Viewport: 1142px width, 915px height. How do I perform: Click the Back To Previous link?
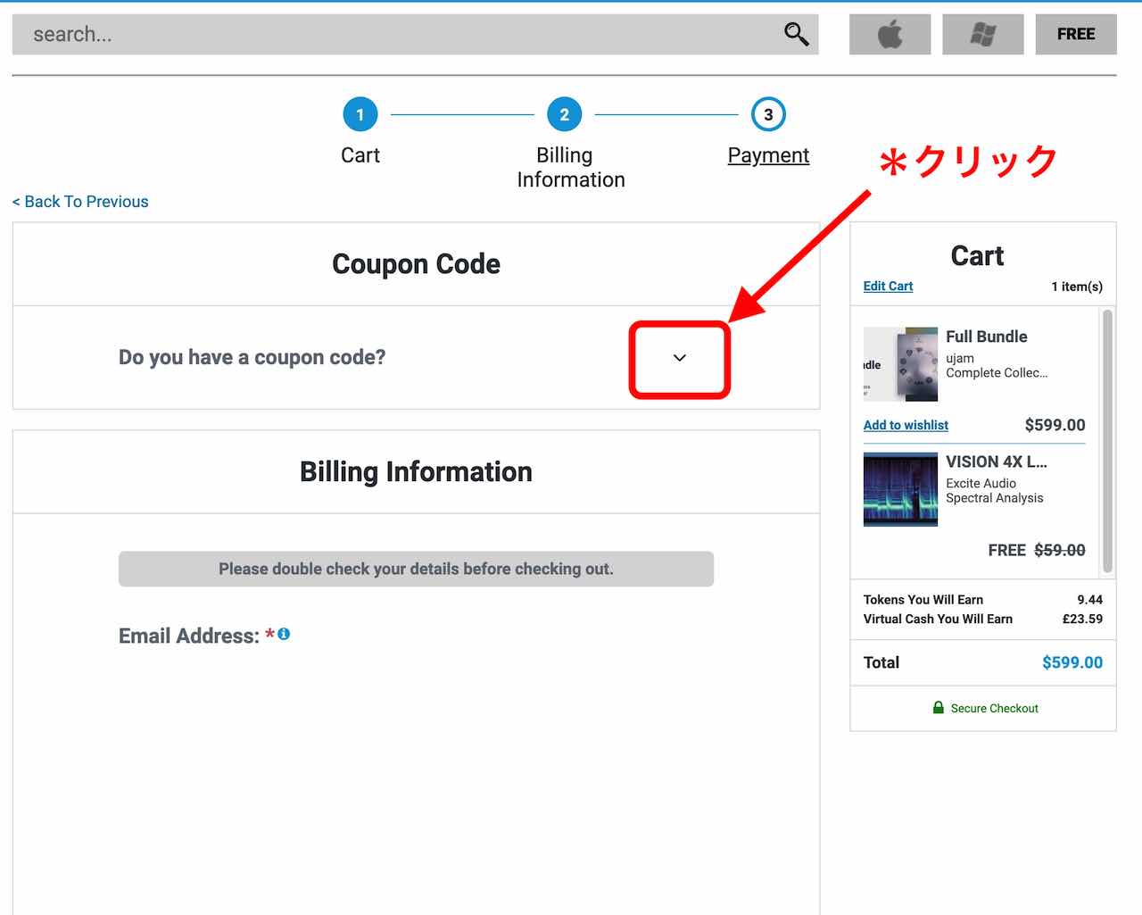tap(80, 202)
